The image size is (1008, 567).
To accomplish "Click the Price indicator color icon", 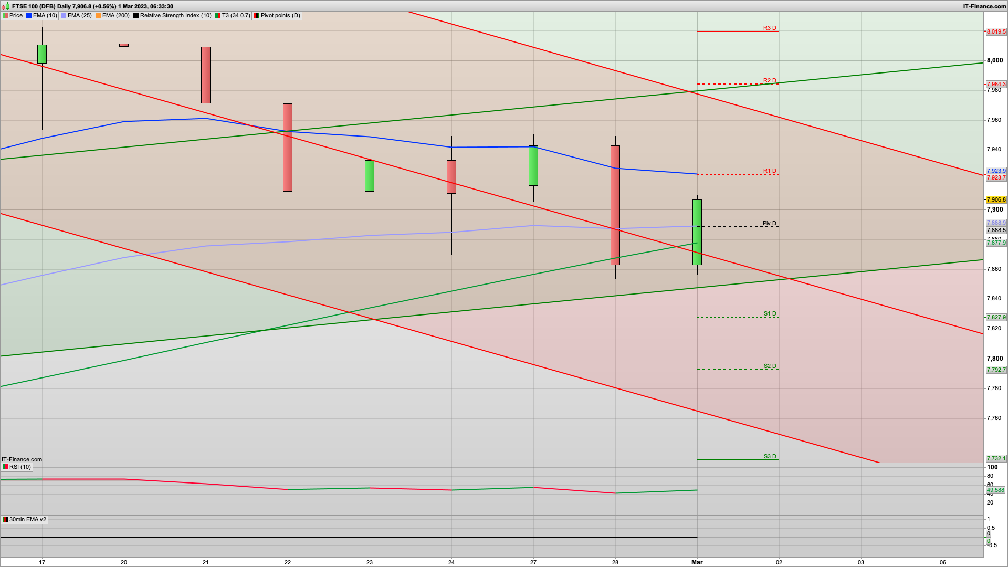I will (x=5, y=16).
